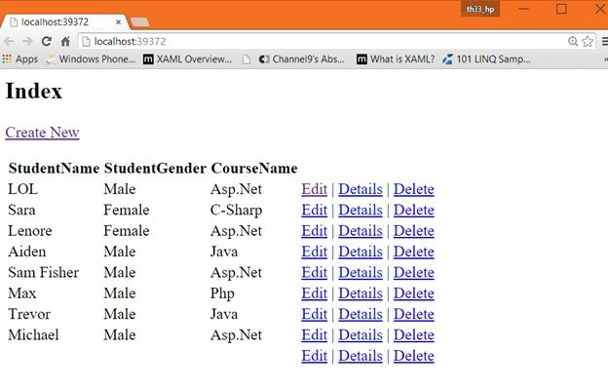Open XAML Overview bookmark
Screen dimensions: 608x388
[188, 58]
